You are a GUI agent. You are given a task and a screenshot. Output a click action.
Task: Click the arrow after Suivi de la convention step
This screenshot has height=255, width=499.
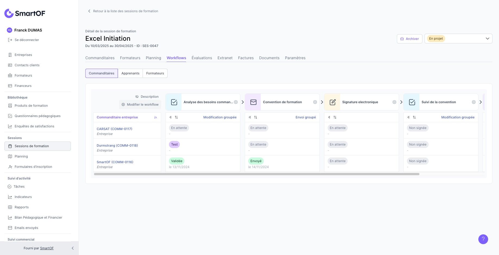click(x=481, y=102)
